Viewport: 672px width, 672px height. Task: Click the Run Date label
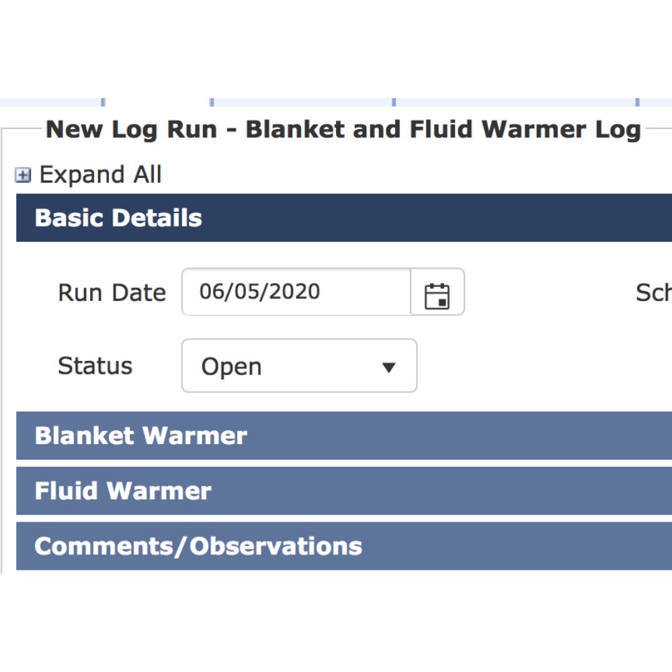tap(112, 293)
